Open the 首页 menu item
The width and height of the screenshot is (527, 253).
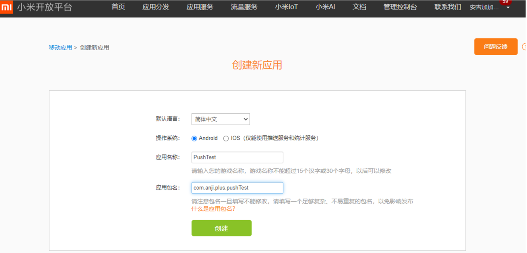(x=118, y=7)
